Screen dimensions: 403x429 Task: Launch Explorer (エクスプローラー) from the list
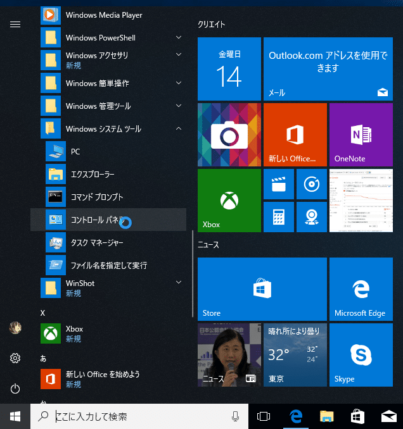tap(108, 174)
